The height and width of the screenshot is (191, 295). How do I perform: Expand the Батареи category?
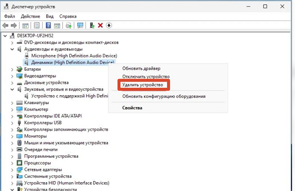pos(12,70)
